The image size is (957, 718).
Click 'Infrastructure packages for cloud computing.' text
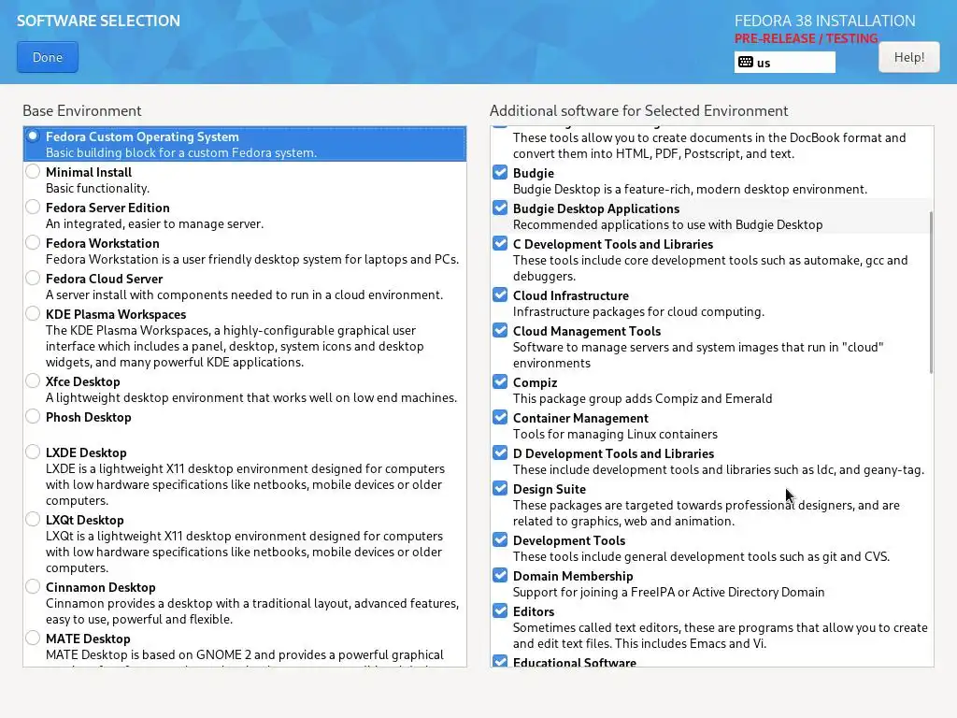tap(638, 311)
